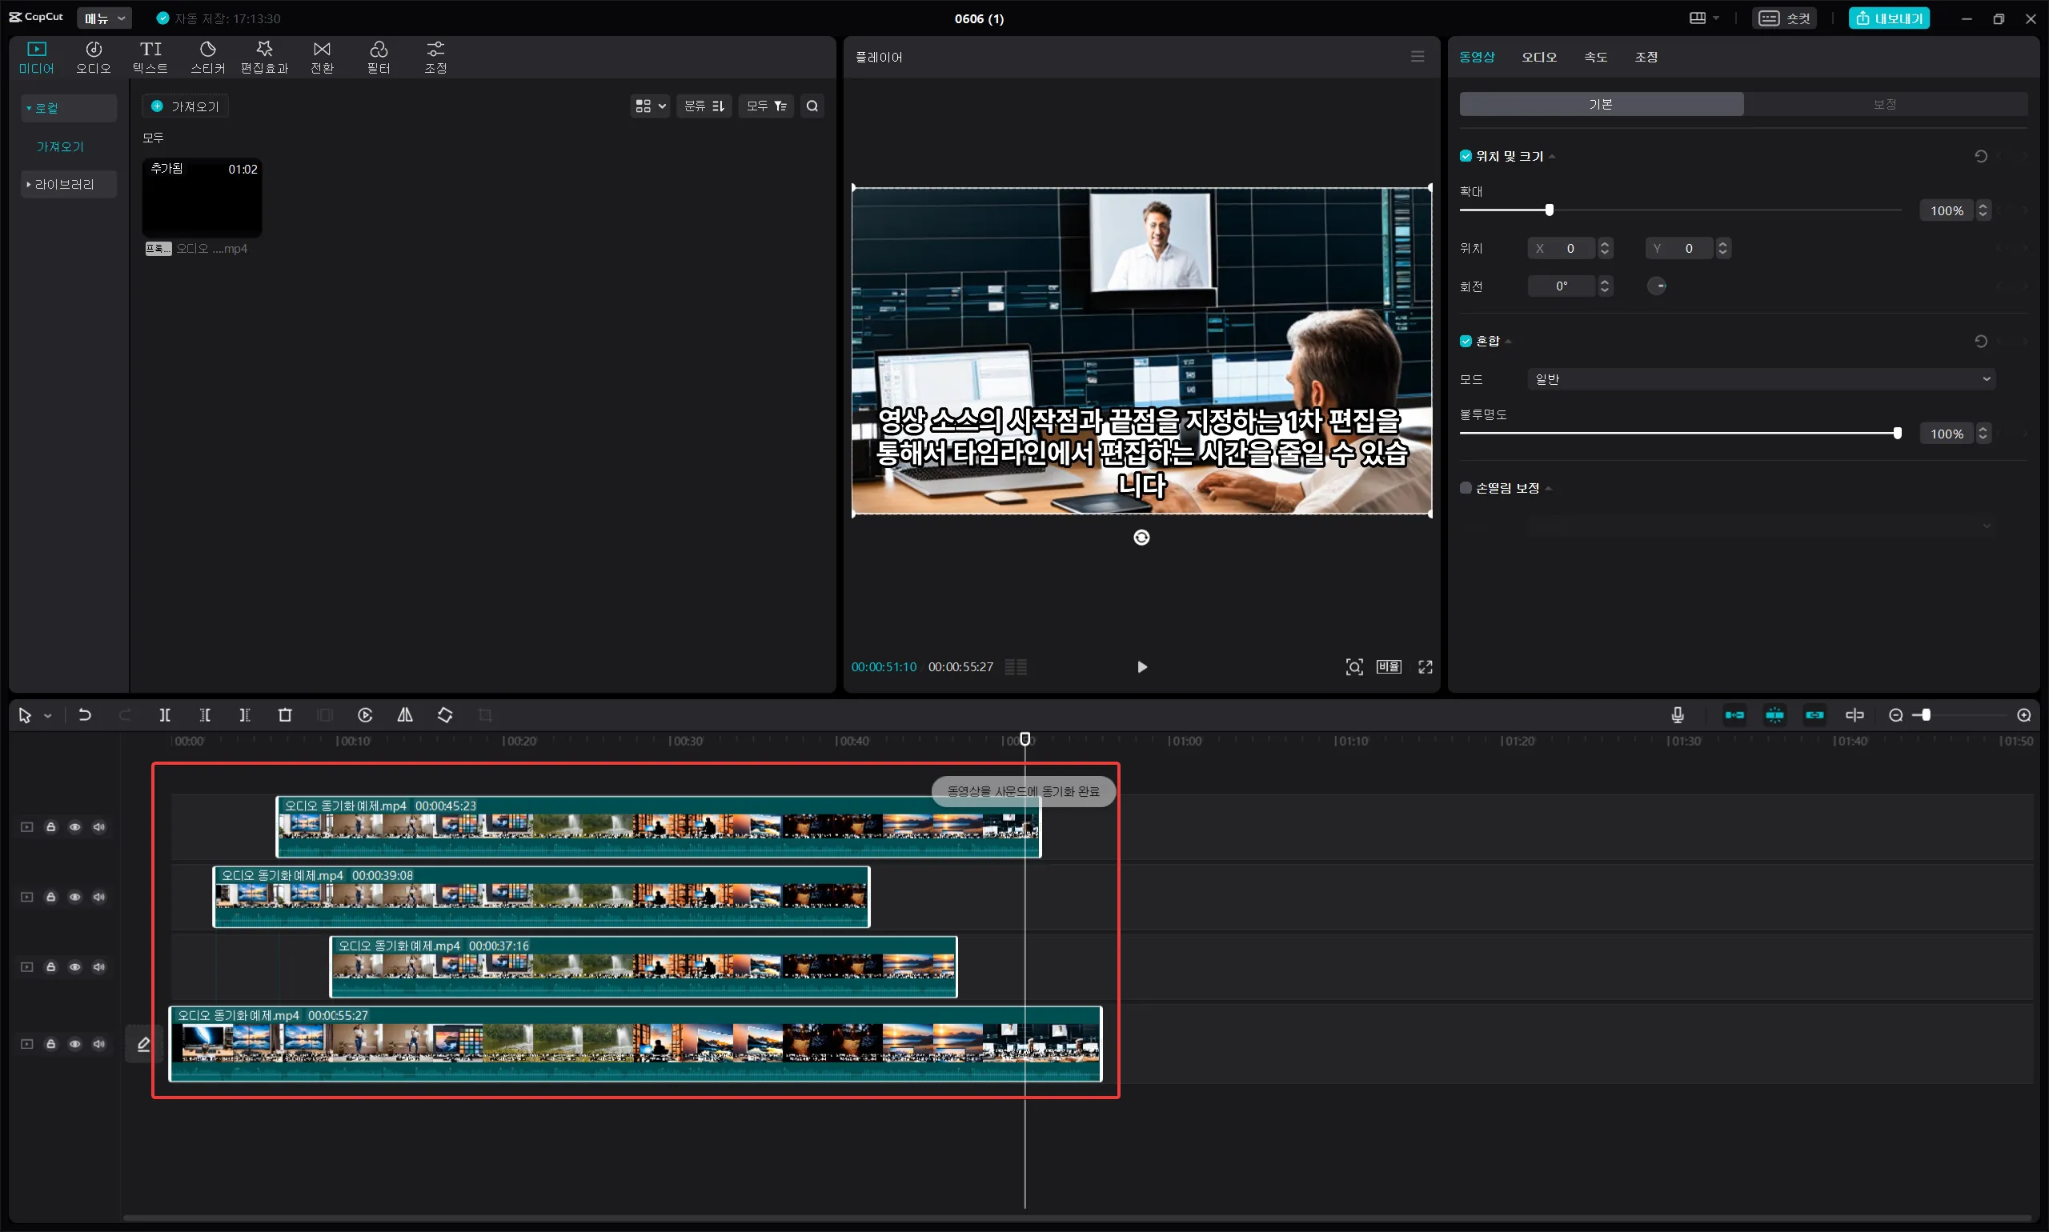Open the 전환 transitions panel
Viewport: 2049px width, 1232px height.
pos(322,58)
